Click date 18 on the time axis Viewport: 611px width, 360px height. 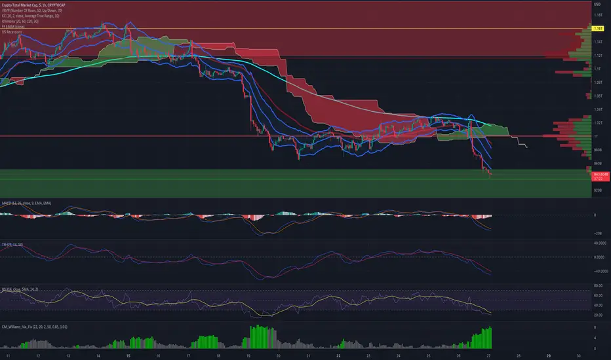[218, 355]
